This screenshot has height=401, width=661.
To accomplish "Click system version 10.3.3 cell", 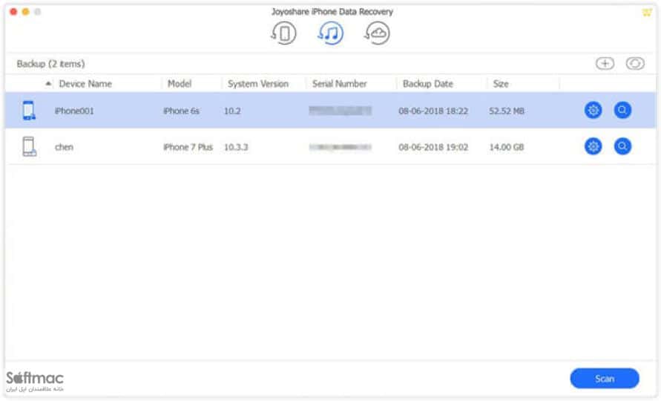I will (x=236, y=147).
